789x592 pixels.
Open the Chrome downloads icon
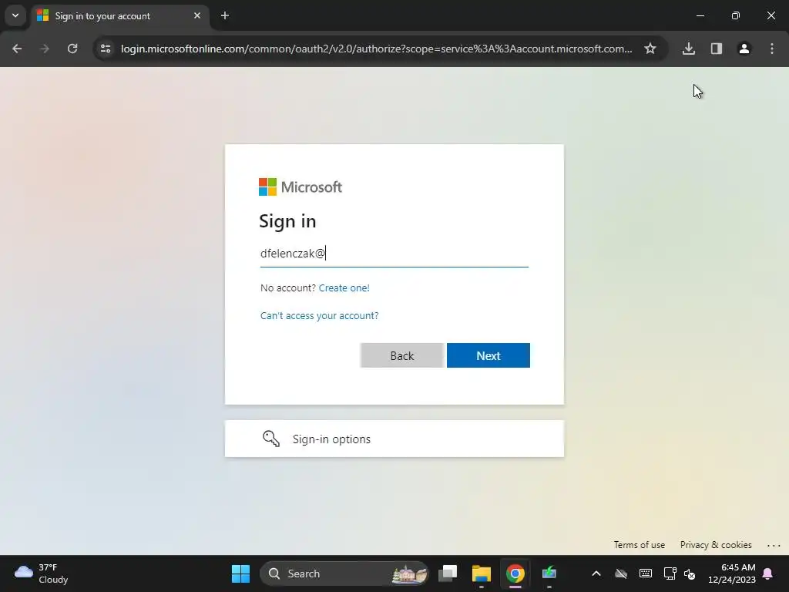[x=689, y=49]
